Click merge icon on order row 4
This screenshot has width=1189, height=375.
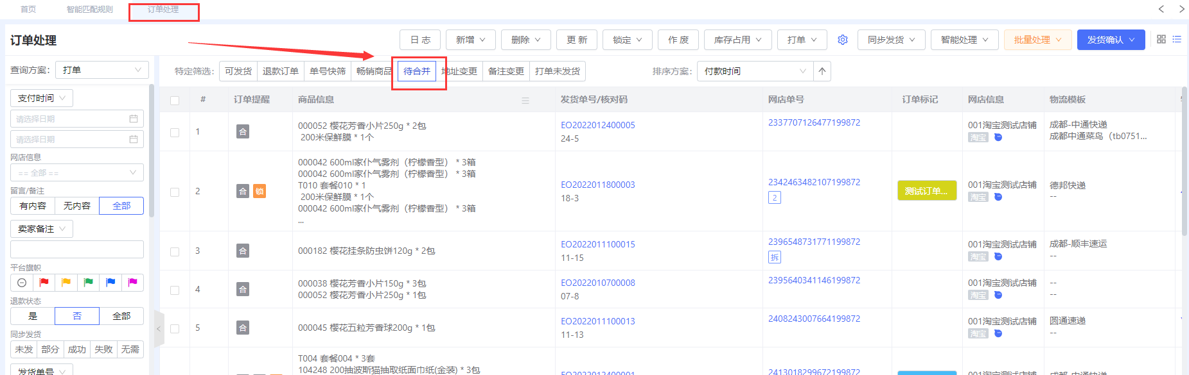point(243,289)
